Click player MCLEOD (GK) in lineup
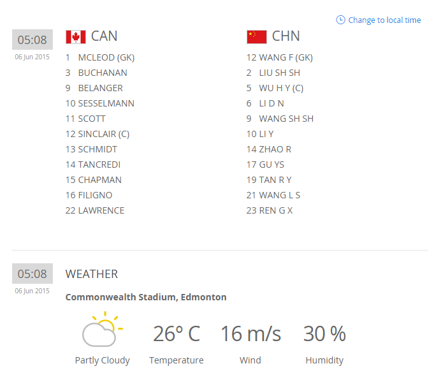Screen dimensions: 434x373 click(x=106, y=57)
